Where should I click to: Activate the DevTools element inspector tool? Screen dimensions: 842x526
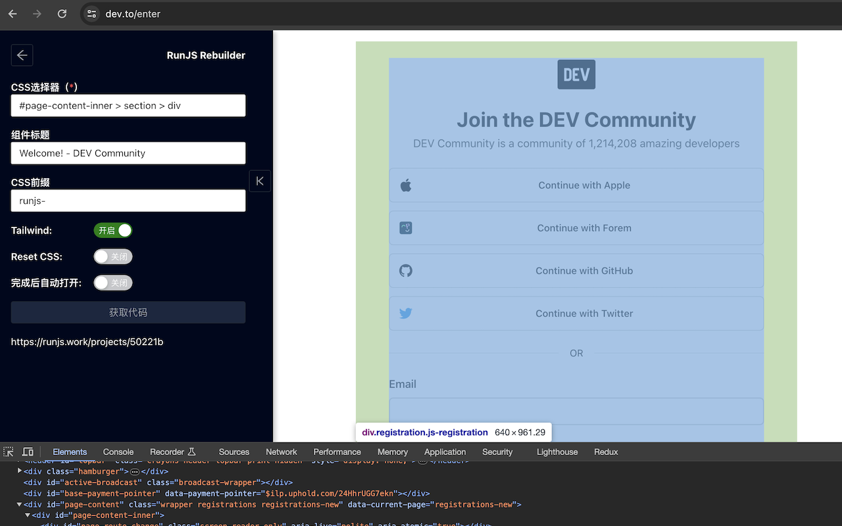[x=9, y=452]
